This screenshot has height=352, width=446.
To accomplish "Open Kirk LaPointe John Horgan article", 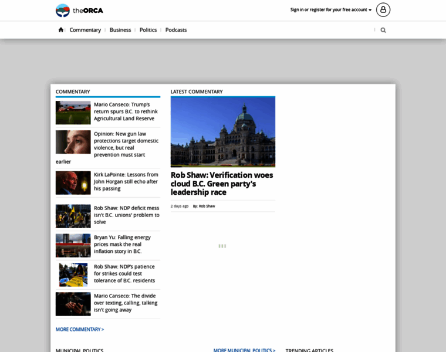I will click(x=126, y=181).
